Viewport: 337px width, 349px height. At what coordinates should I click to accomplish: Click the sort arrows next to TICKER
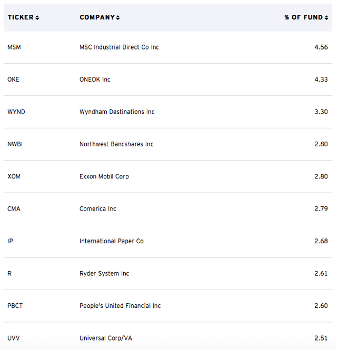point(37,18)
